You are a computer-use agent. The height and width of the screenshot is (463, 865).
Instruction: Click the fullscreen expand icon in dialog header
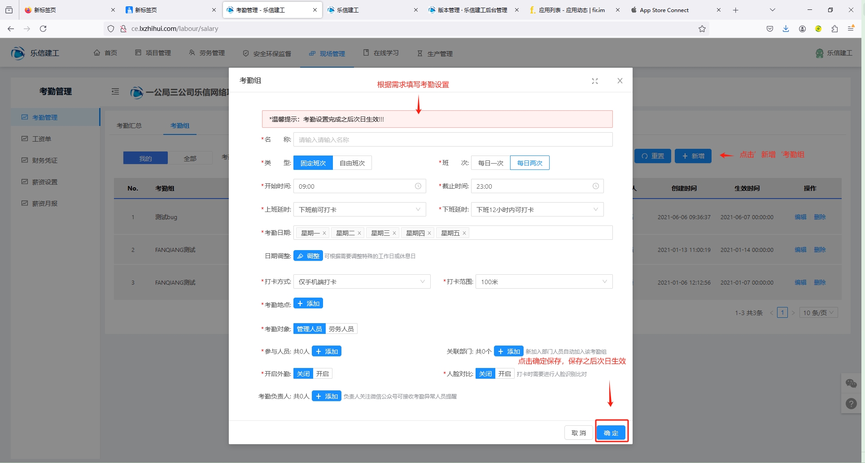click(594, 81)
